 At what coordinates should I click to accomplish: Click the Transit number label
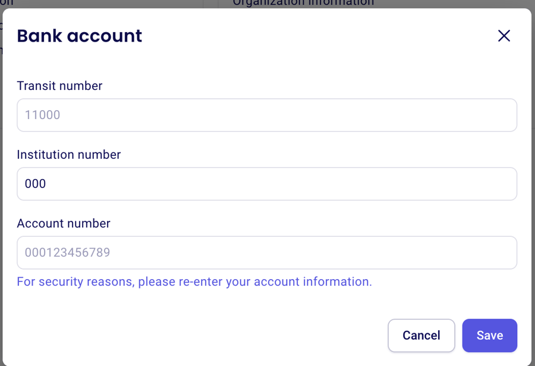[x=59, y=86]
